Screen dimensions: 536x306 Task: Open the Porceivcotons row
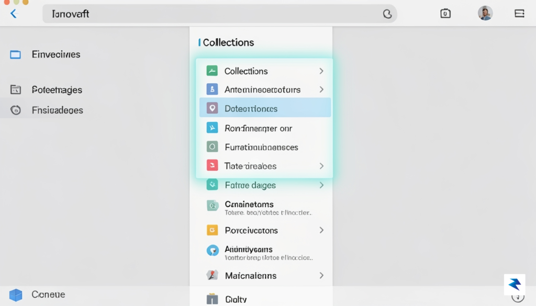pos(265,230)
